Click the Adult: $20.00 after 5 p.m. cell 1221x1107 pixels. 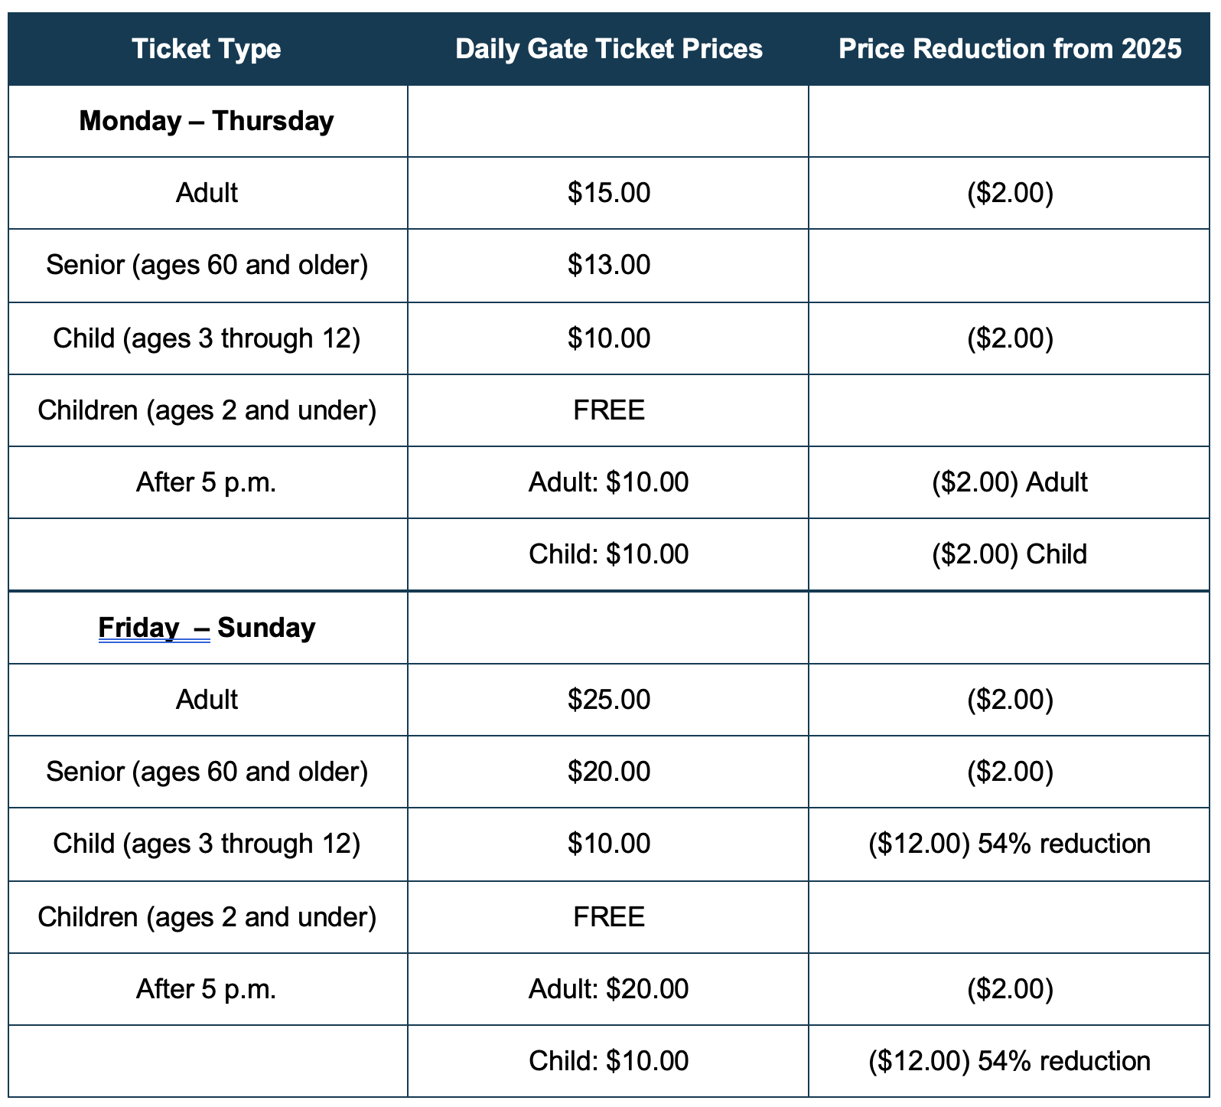[x=609, y=989]
